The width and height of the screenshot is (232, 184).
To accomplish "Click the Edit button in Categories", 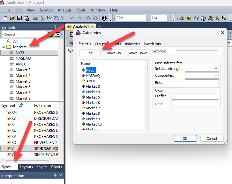I will click(90, 53).
